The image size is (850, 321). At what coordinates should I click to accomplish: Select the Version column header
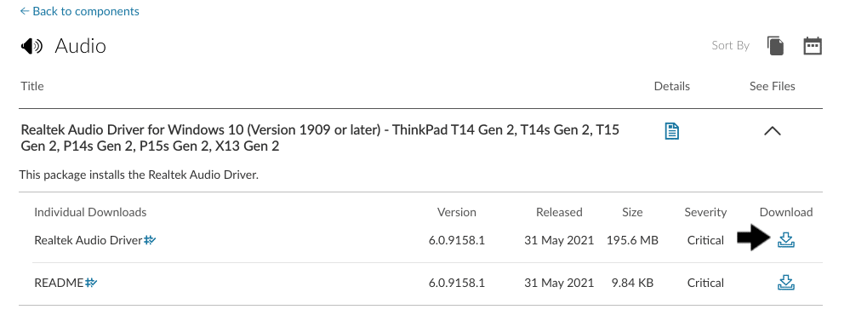click(456, 212)
